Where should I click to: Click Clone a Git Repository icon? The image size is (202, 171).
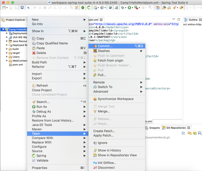click(x=195, y=133)
